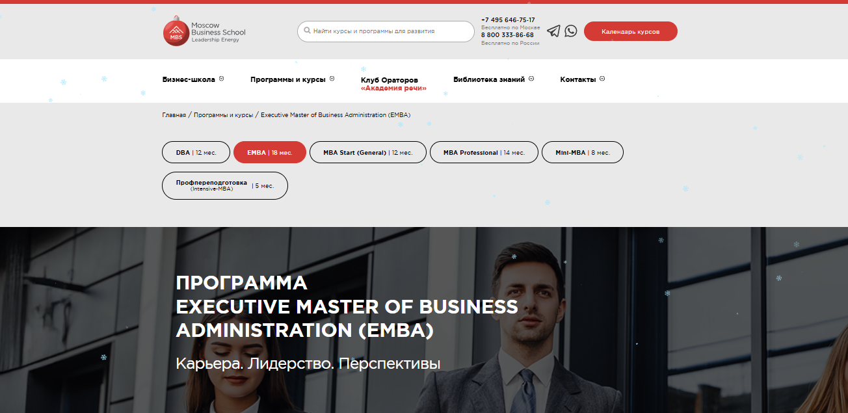Open the WhatsApp chat icon

571,31
